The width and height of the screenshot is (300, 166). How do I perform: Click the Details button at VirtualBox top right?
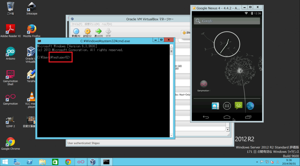coord(186,33)
